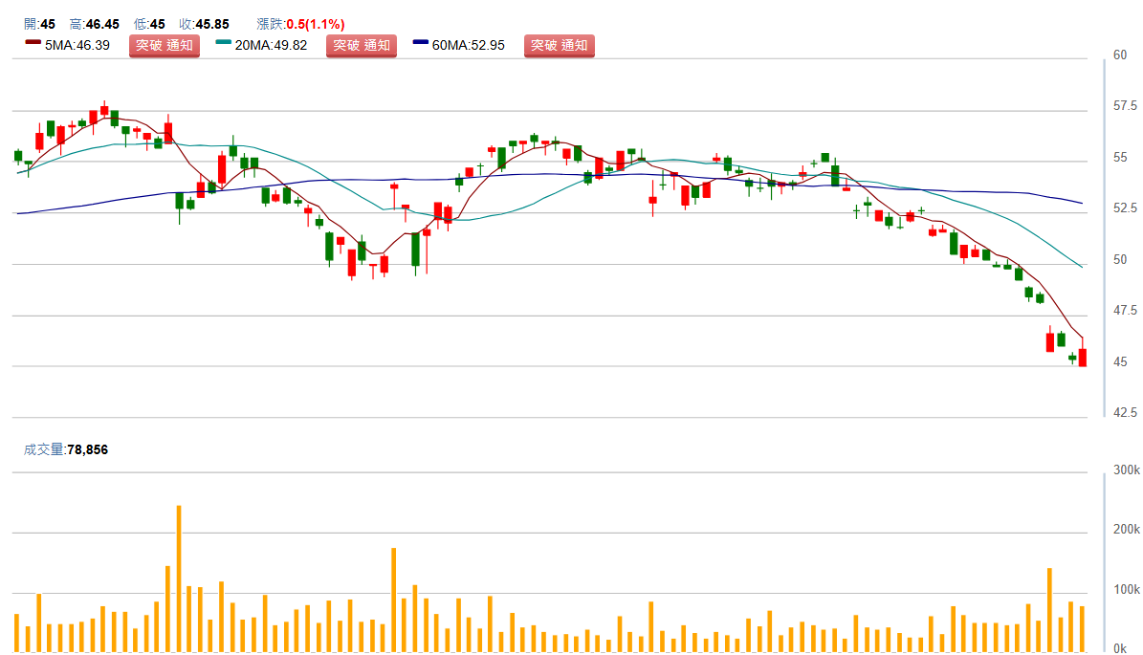The width and height of the screenshot is (1143, 655).
Task: Click the navy 60MA legend swatch
Action: [x=421, y=42]
